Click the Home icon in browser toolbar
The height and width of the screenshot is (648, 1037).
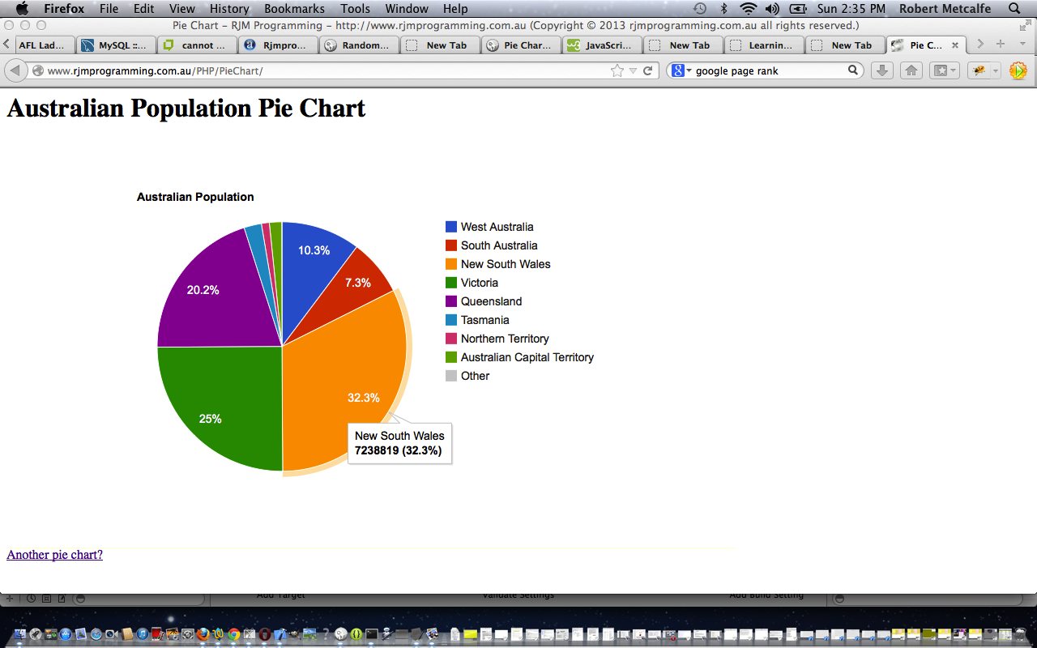click(911, 70)
